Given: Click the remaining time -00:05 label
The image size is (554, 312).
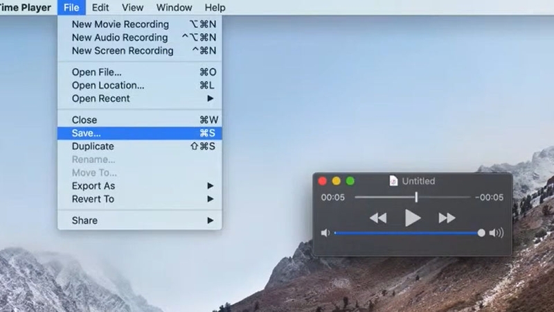Looking at the screenshot, I should click(x=490, y=198).
